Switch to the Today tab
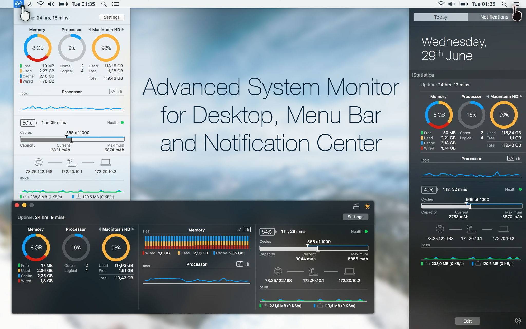Screen dimensions: 526x329 [440, 17]
